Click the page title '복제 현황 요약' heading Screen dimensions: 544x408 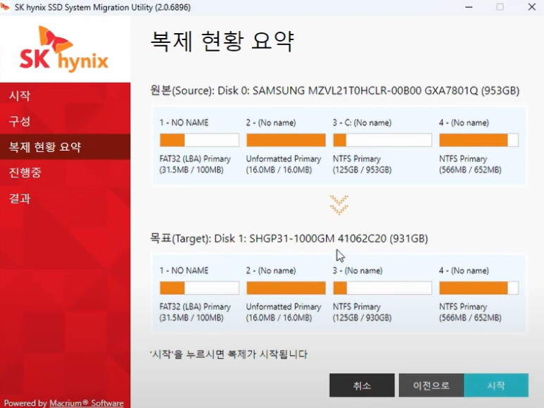click(x=222, y=41)
